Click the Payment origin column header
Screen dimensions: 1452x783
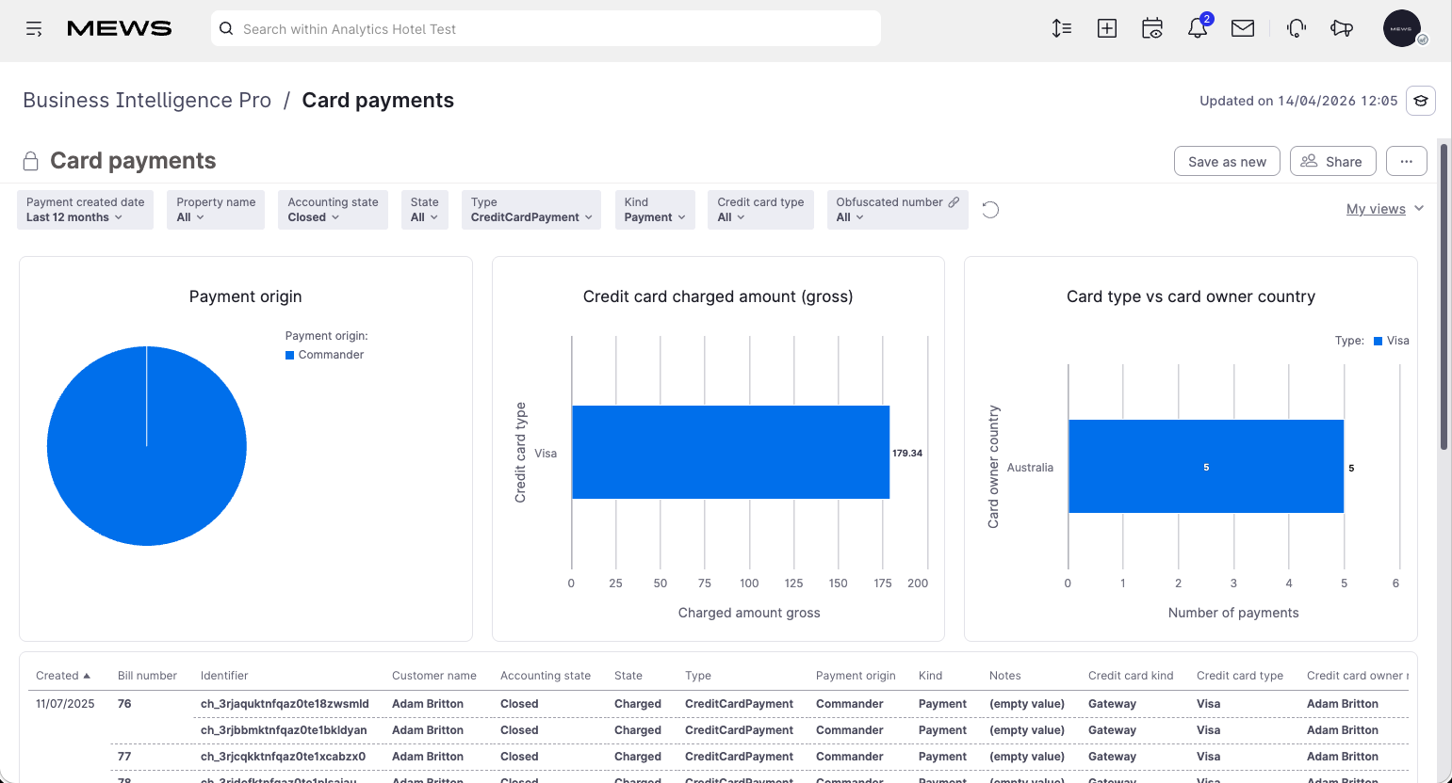point(856,676)
